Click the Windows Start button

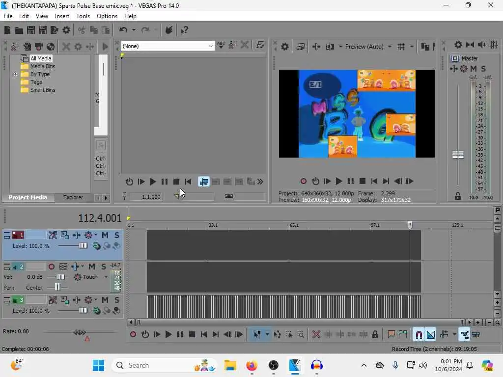click(x=98, y=365)
